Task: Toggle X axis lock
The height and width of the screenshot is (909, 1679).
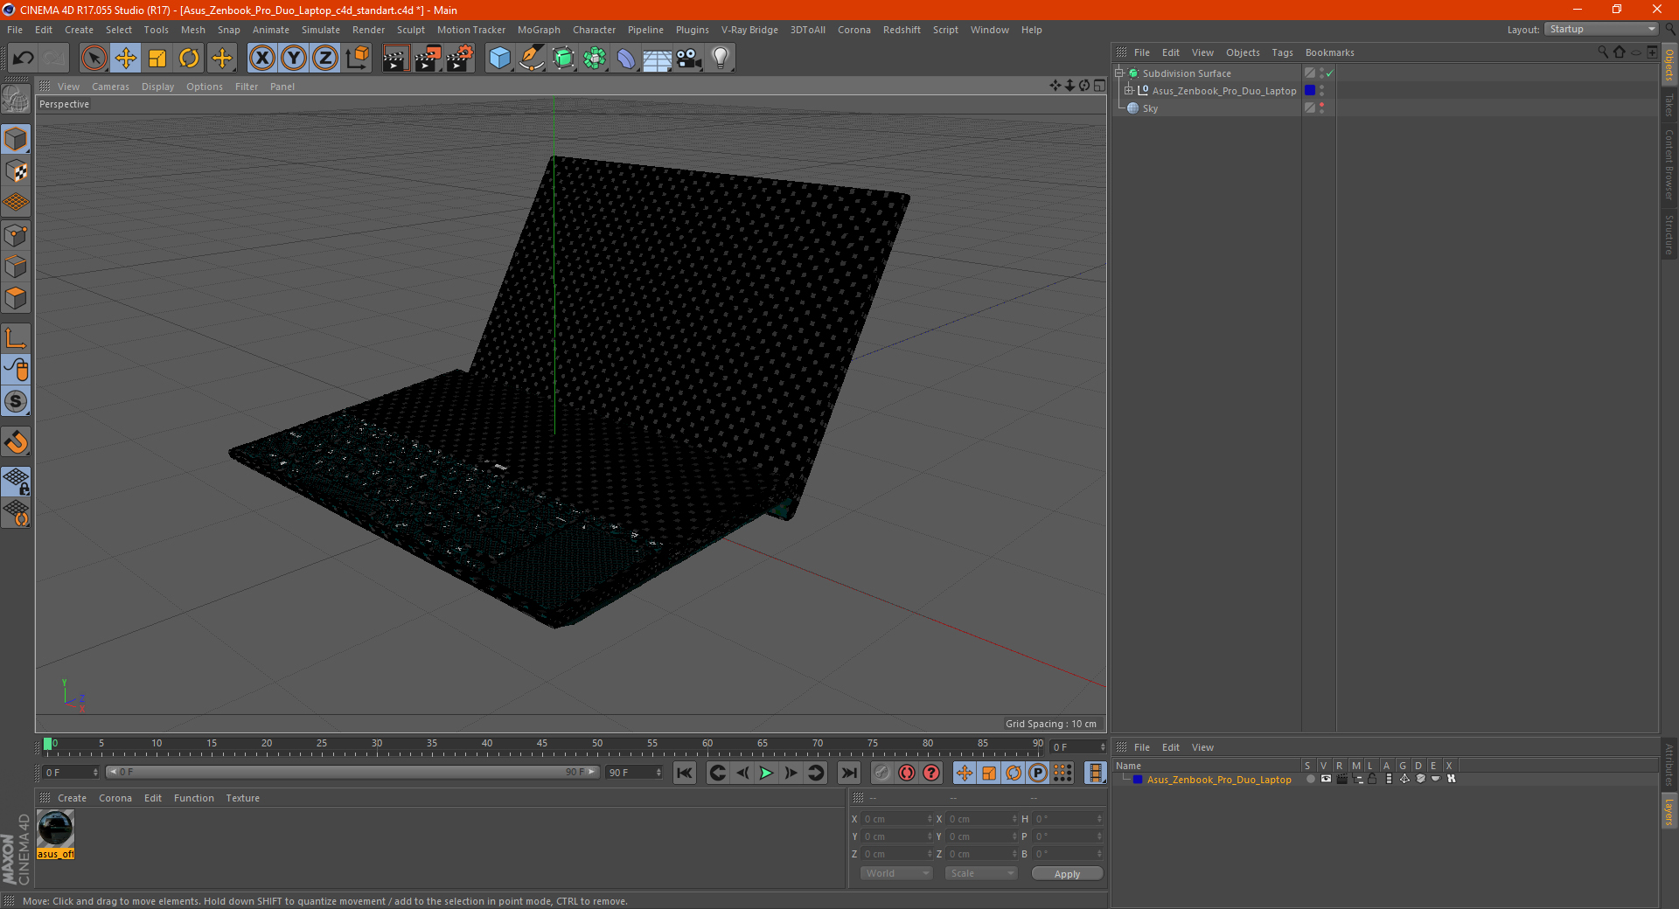Action: 261,59
